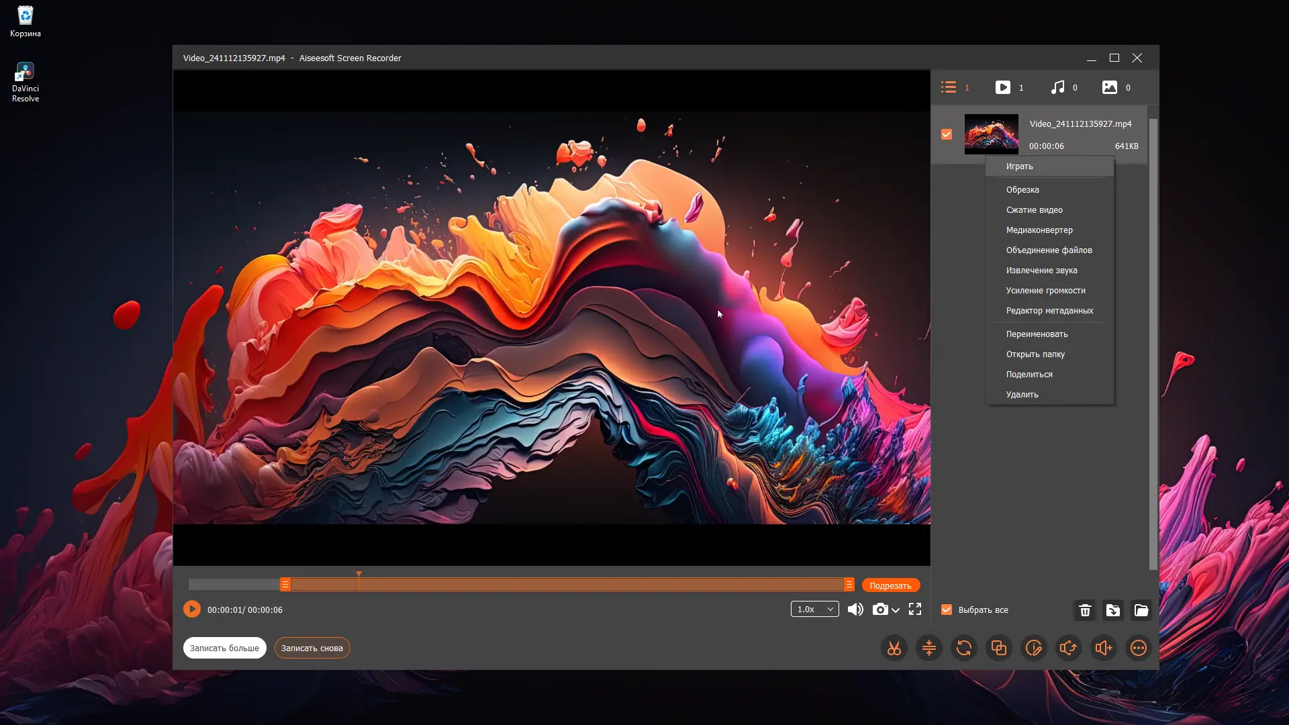Image resolution: width=1289 pixels, height=725 pixels.
Task: Click the ellipsis for more tools
Action: (1139, 648)
